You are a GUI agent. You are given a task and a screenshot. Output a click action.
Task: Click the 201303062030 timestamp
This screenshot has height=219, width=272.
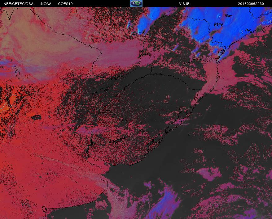click(x=251, y=4)
